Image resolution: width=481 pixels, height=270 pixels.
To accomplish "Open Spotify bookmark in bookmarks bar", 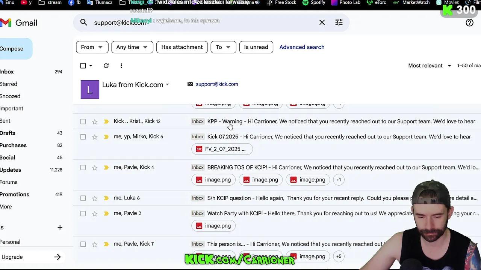I will point(314,3).
